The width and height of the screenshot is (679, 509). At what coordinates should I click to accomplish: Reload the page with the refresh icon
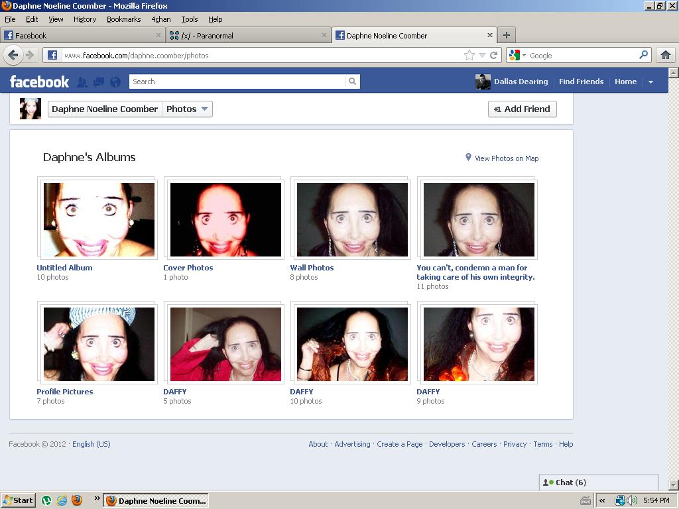[493, 55]
